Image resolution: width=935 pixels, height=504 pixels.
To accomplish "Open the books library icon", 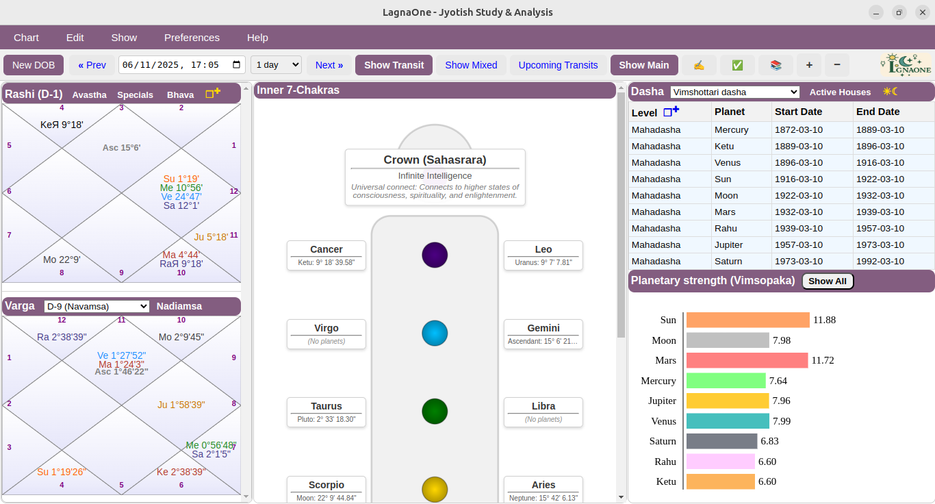I will pyautogui.click(x=776, y=65).
